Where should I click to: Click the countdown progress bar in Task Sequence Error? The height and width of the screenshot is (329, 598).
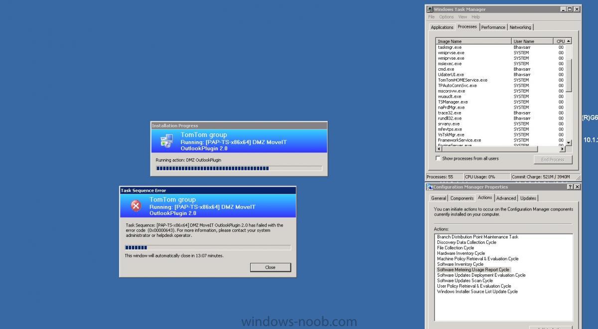(x=207, y=247)
